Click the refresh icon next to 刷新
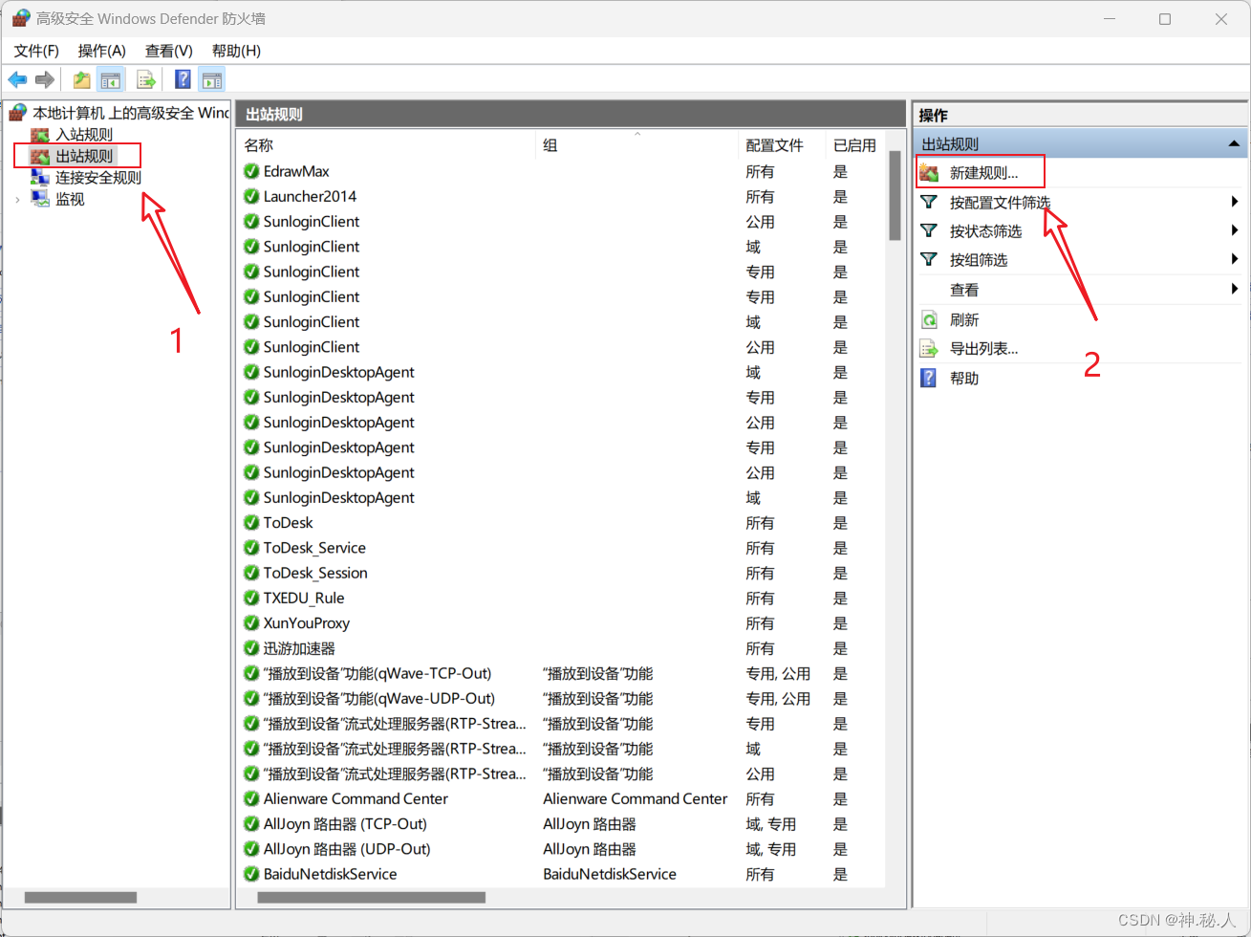Screen dimensions: 1251x937 pos(929,319)
